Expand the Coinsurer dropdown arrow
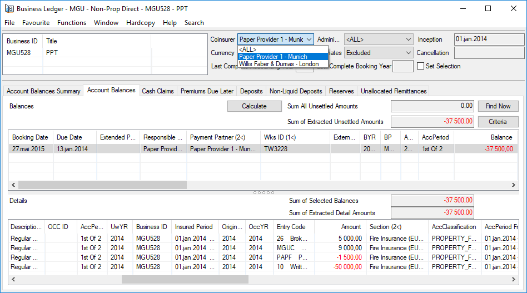The width and height of the screenshot is (527, 293). 309,39
